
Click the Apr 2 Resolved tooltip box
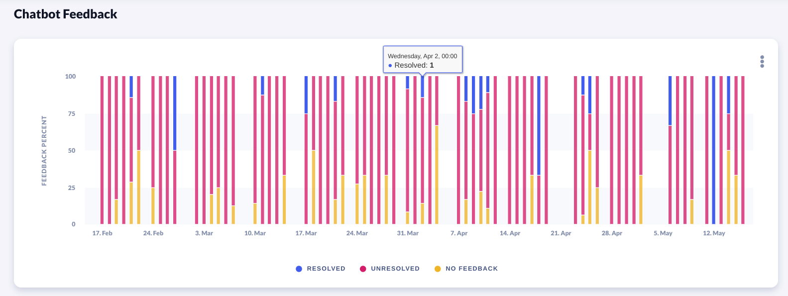[423, 60]
